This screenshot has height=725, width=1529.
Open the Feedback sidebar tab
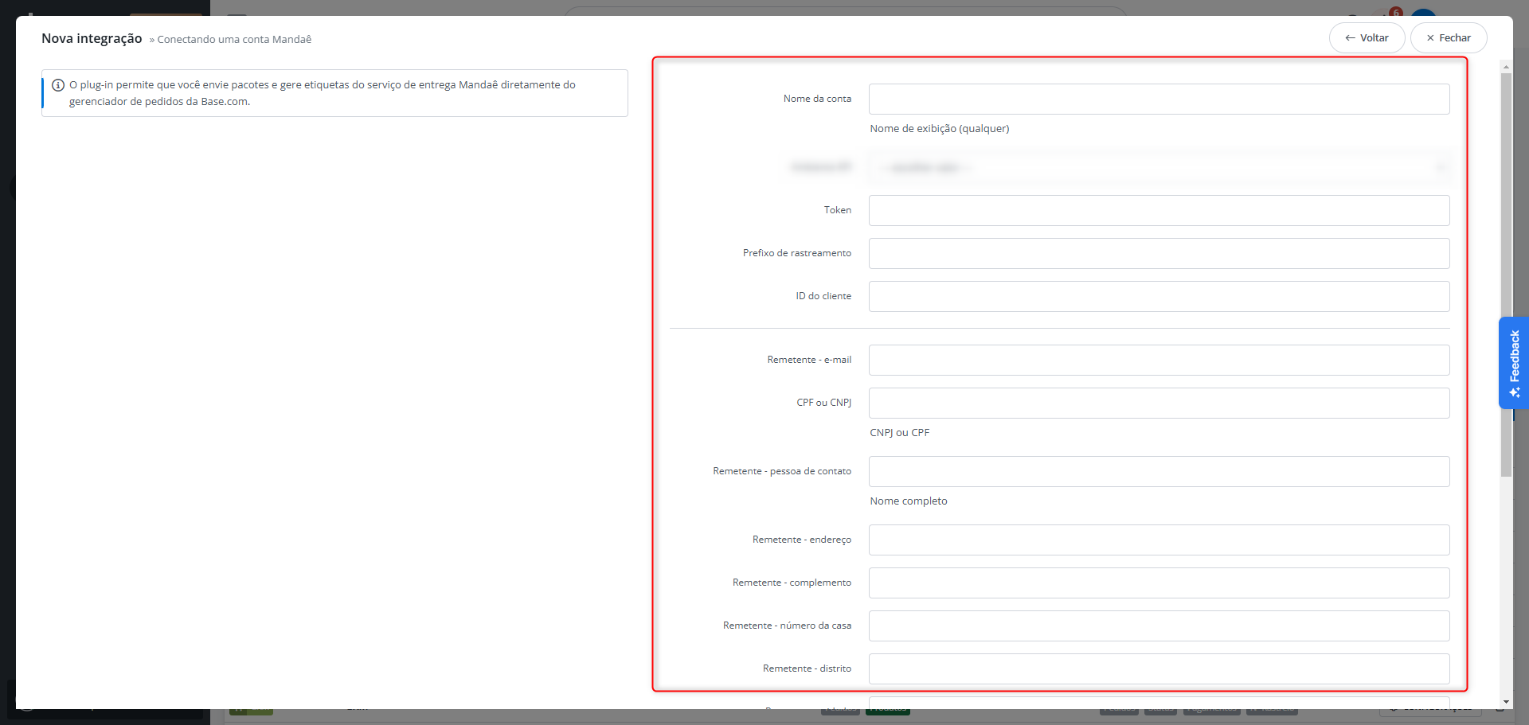click(1515, 358)
